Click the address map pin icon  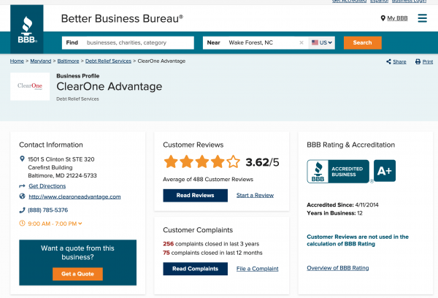pyautogui.click(x=22, y=158)
